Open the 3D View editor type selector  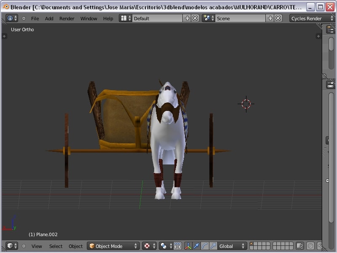12,246
